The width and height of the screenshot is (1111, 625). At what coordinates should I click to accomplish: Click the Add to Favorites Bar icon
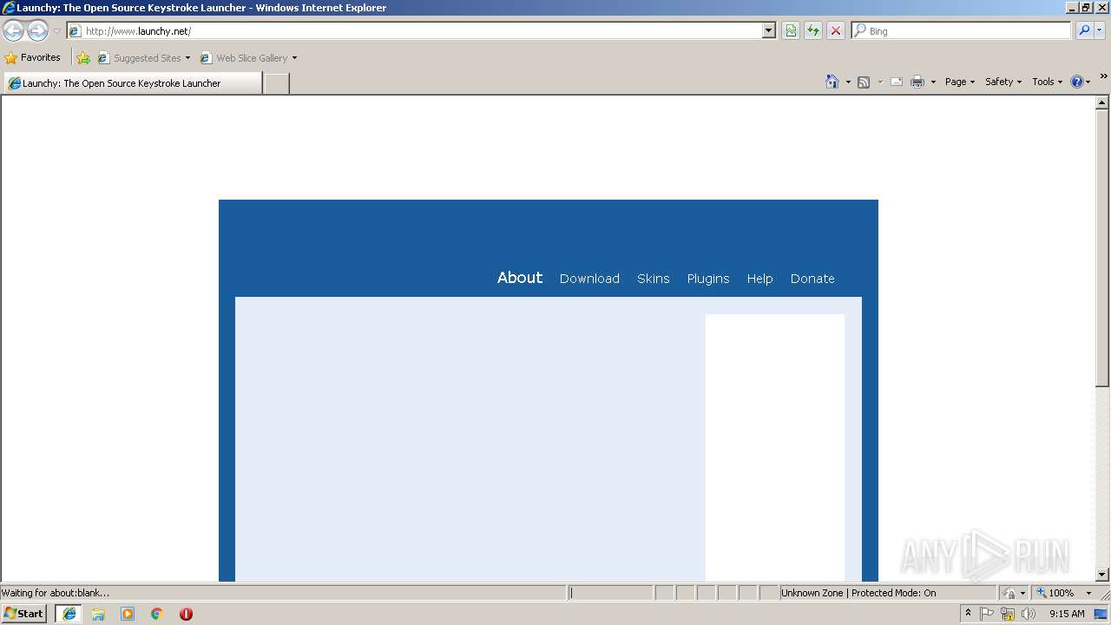click(83, 58)
